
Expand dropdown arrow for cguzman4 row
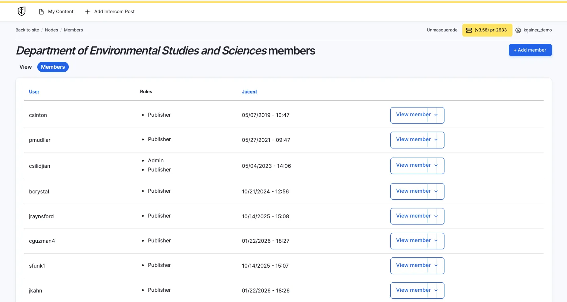436,241
